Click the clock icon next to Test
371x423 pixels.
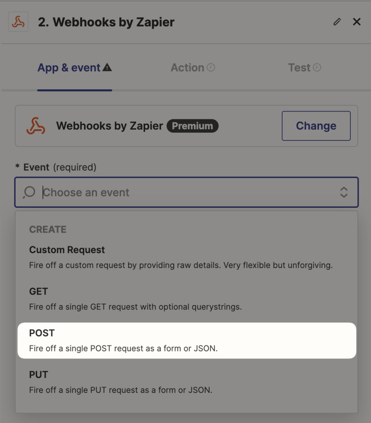tap(318, 67)
